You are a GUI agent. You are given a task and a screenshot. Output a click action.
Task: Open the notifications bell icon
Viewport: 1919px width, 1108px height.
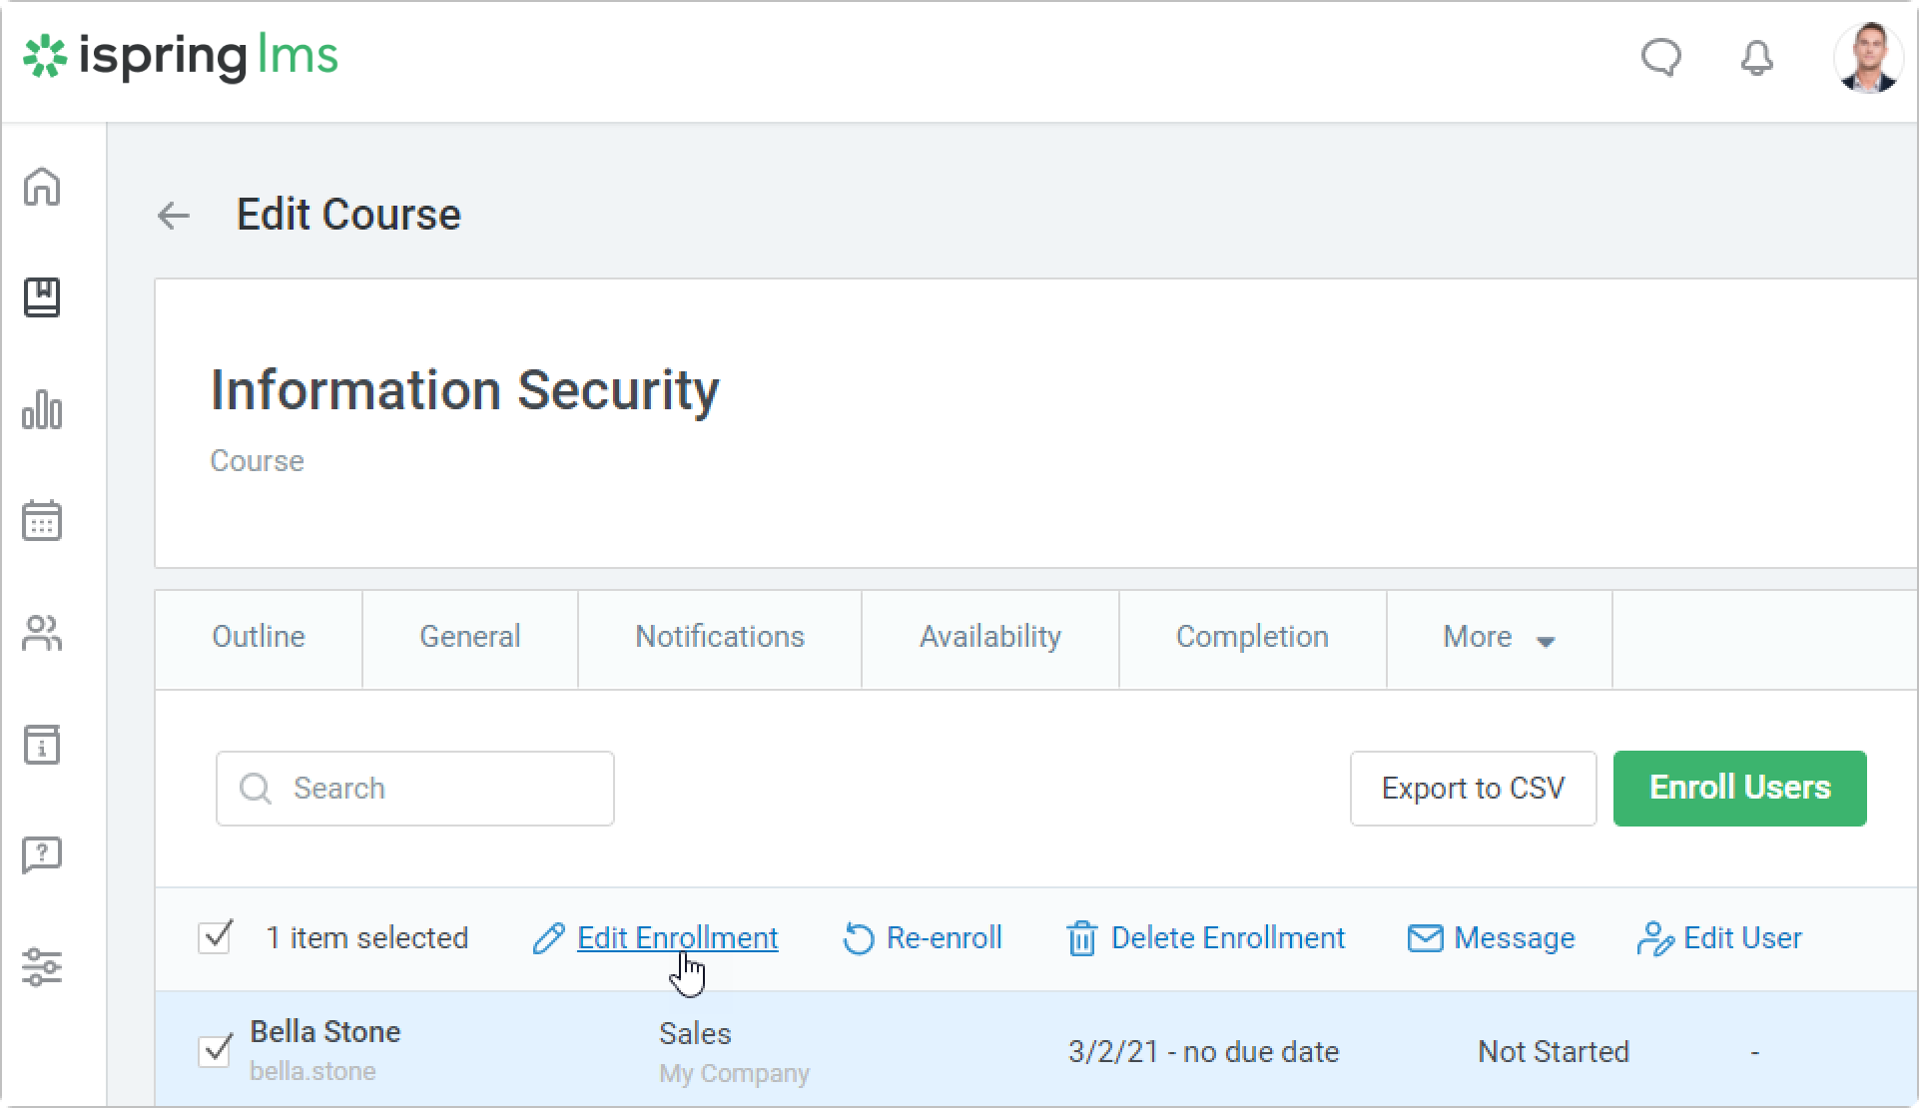[x=1756, y=58]
